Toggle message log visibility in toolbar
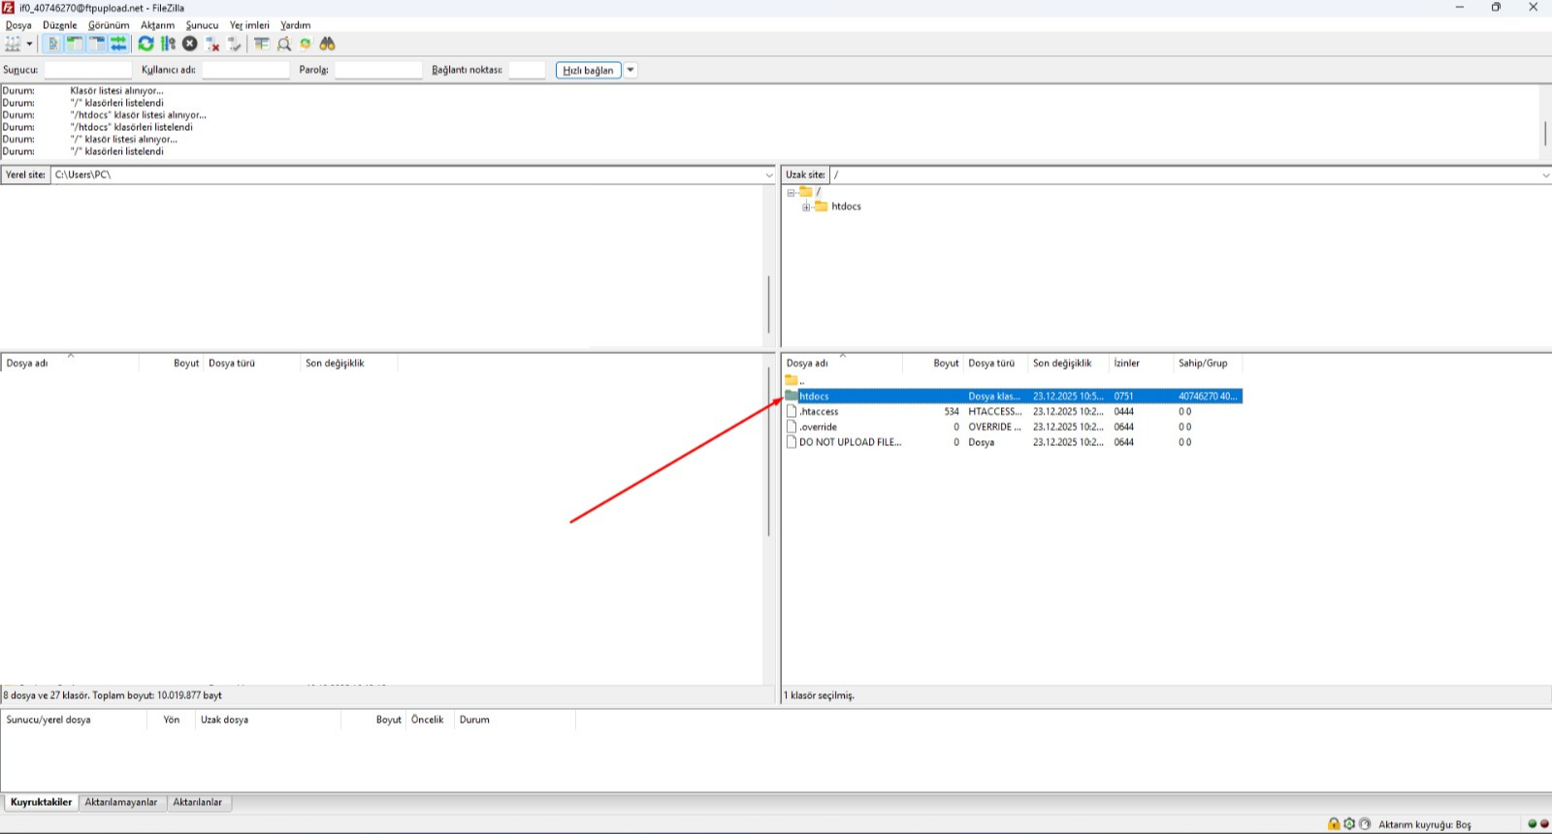Image resolution: width=1552 pixels, height=834 pixels. click(x=52, y=44)
